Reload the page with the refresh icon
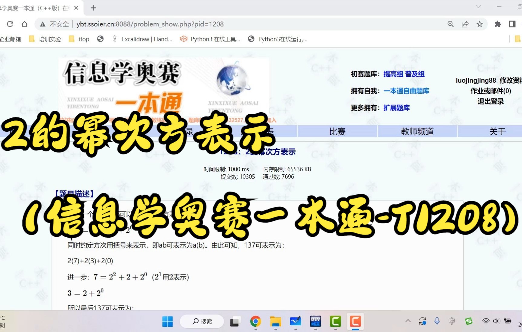The width and height of the screenshot is (522, 332). click(x=10, y=24)
